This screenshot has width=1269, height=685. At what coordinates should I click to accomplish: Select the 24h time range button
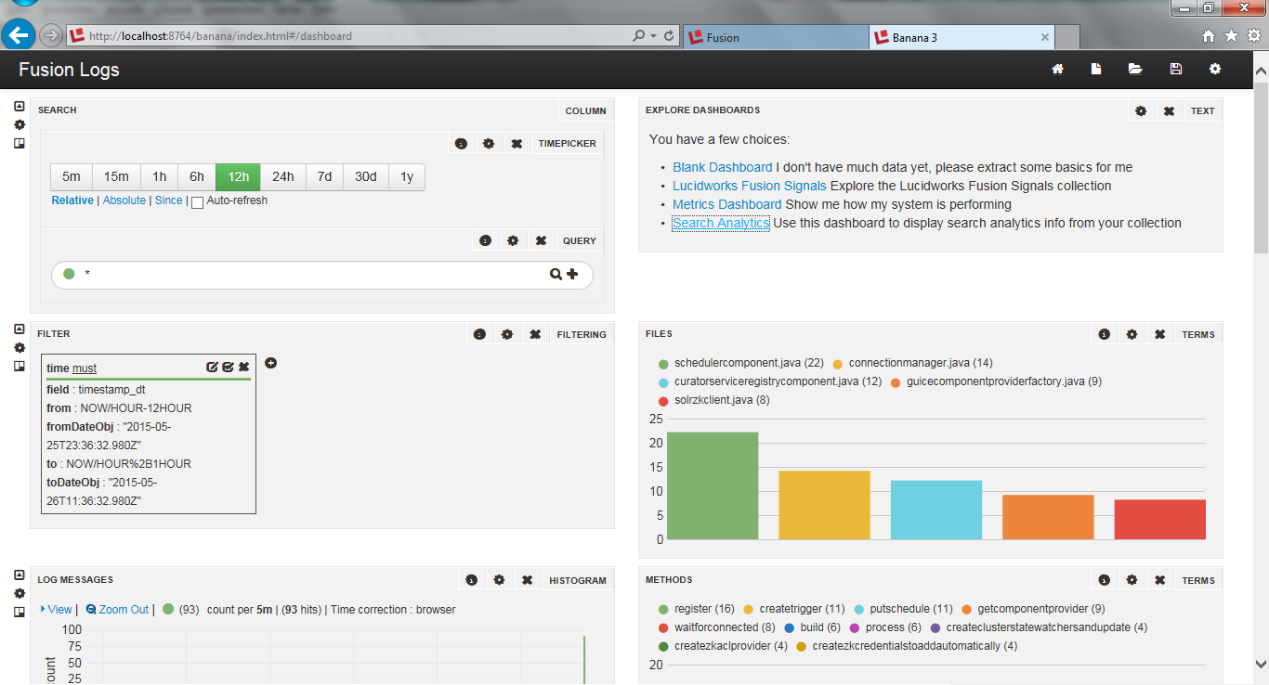click(283, 177)
